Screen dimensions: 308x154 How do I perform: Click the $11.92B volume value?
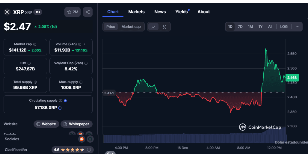coord(62,50)
